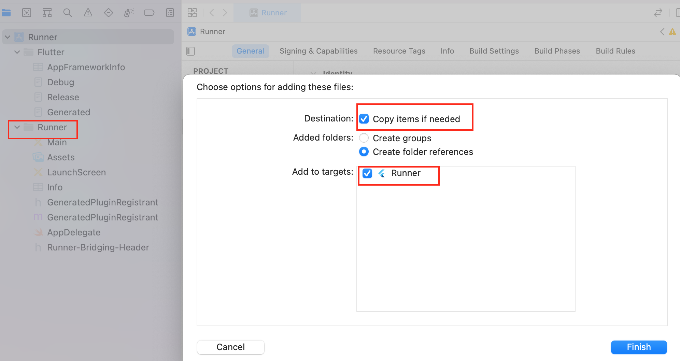Select AppFrameworkInfo in the navigator
Viewport: 680px width, 361px height.
pos(86,67)
